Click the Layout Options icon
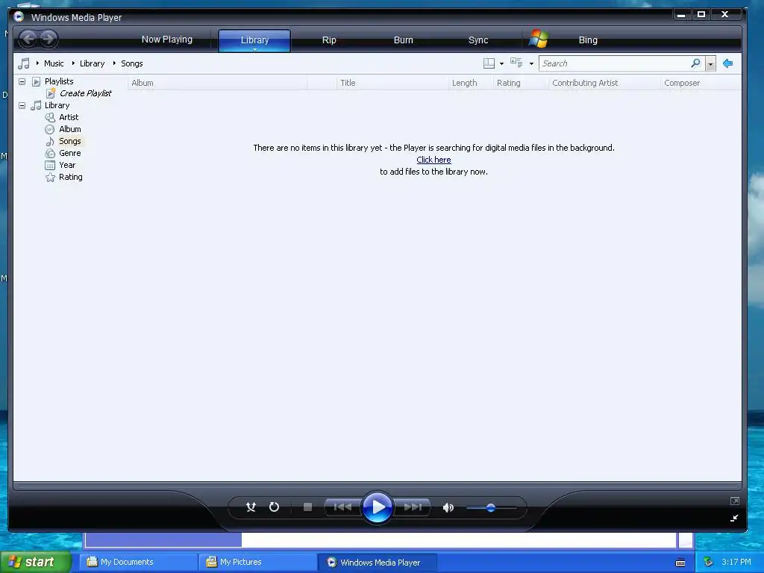Viewport: 764px width, 573px height. coord(489,63)
